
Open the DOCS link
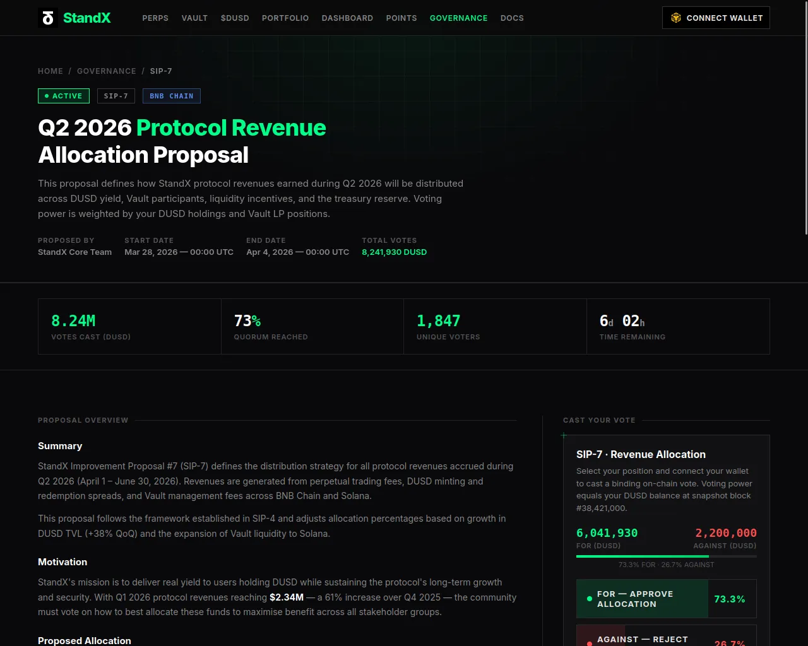(512, 18)
